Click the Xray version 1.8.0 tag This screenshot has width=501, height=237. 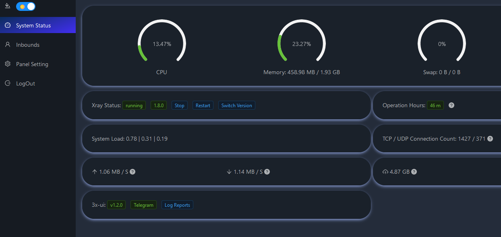(158, 106)
